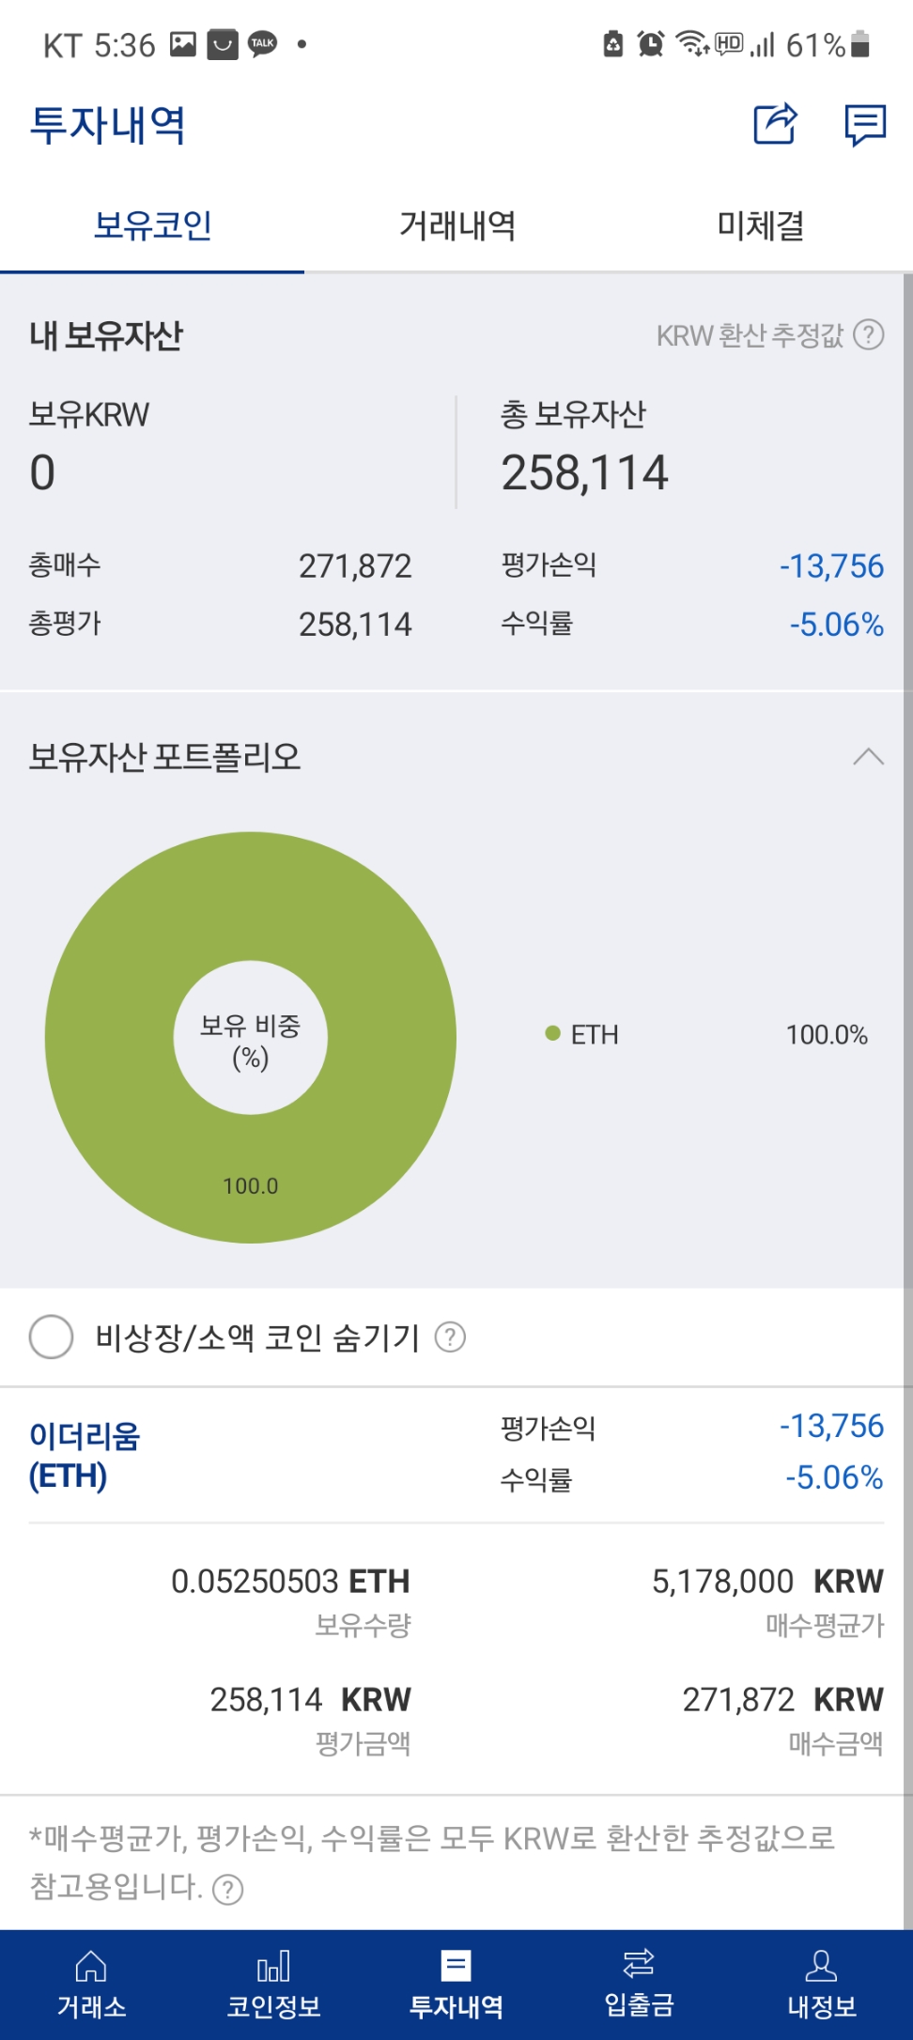
Task: Switch to the 거래내역 tab
Action: tap(457, 226)
